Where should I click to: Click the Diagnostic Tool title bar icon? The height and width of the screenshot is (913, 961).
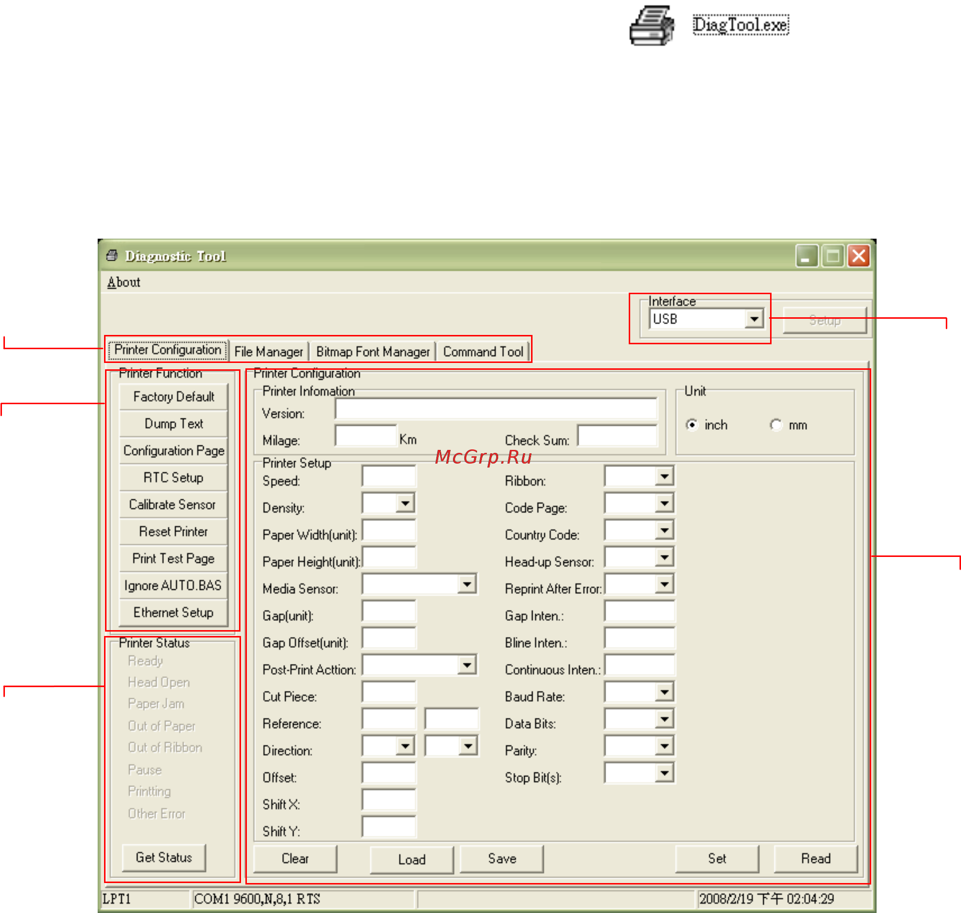click(112, 255)
